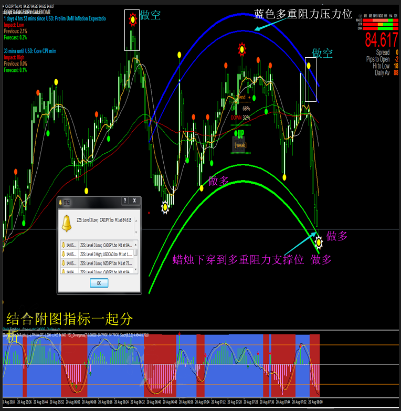Click the small bell icon in alert title bar

tap(60, 203)
